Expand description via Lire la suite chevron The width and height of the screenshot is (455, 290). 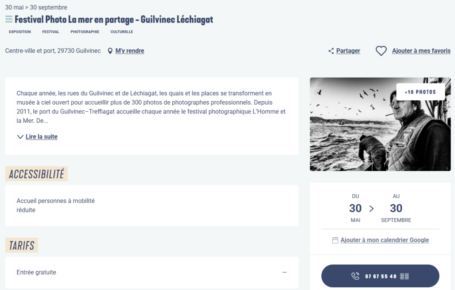(x=20, y=137)
